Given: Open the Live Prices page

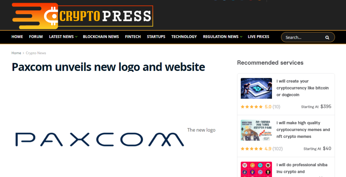Looking at the screenshot, I should tap(258, 36).
